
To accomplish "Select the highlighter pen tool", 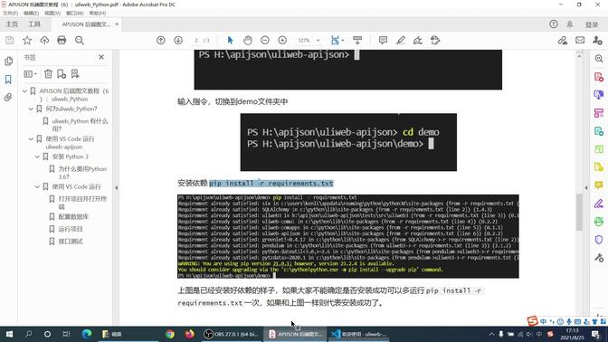I will (401, 41).
